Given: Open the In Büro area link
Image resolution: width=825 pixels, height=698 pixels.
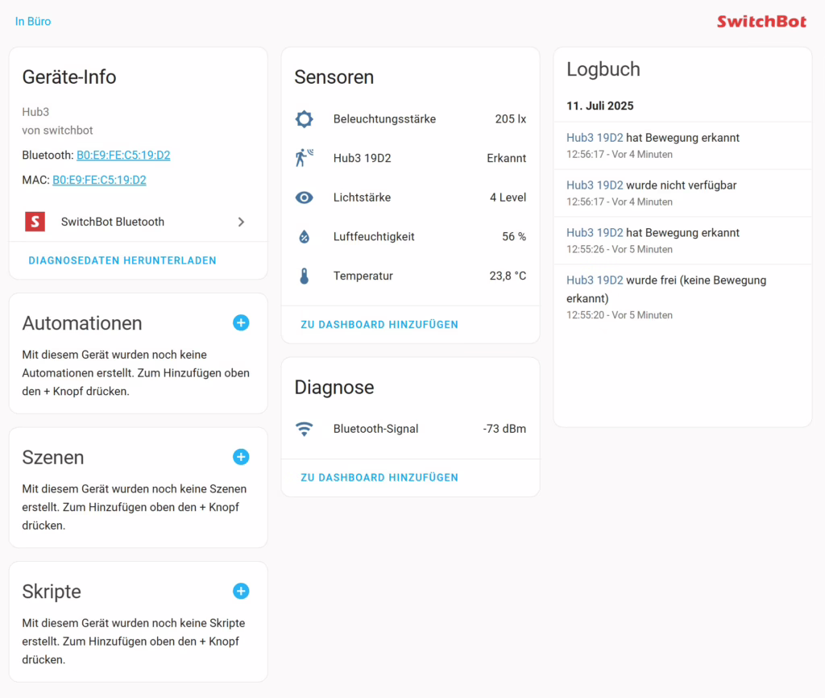Looking at the screenshot, I should coord(33,22).
